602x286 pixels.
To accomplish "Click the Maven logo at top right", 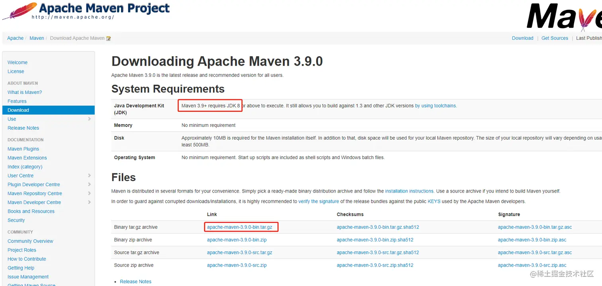I will click(x=564, y=17).
